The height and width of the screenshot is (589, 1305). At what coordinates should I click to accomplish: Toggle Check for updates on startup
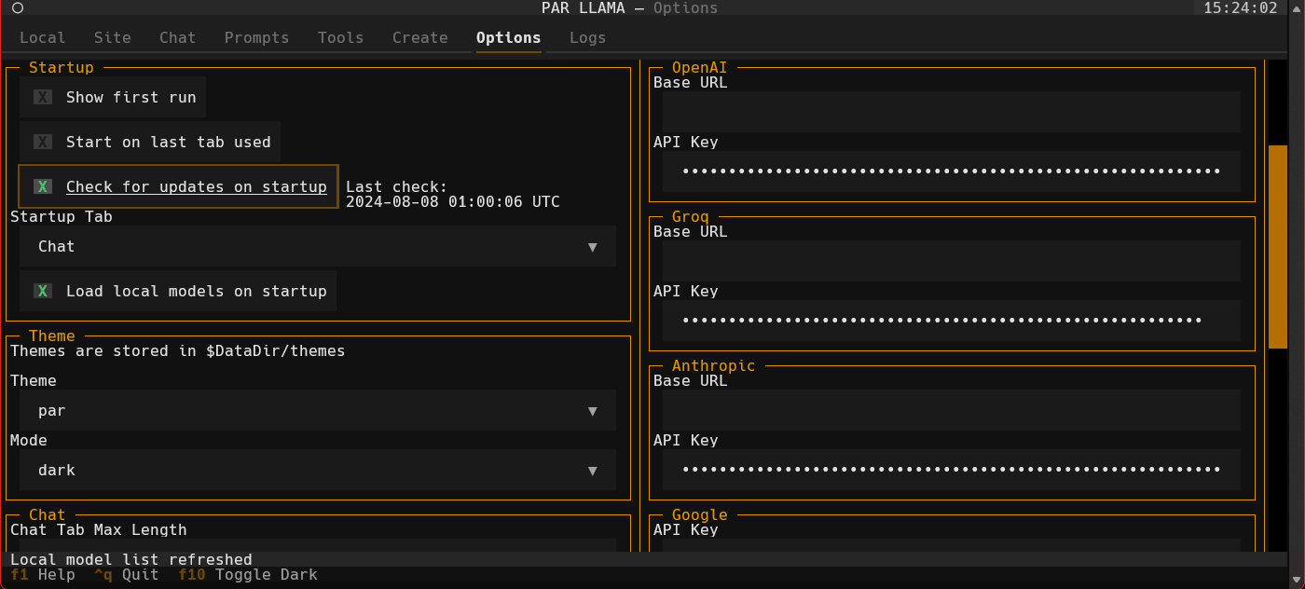click(43, 186)
